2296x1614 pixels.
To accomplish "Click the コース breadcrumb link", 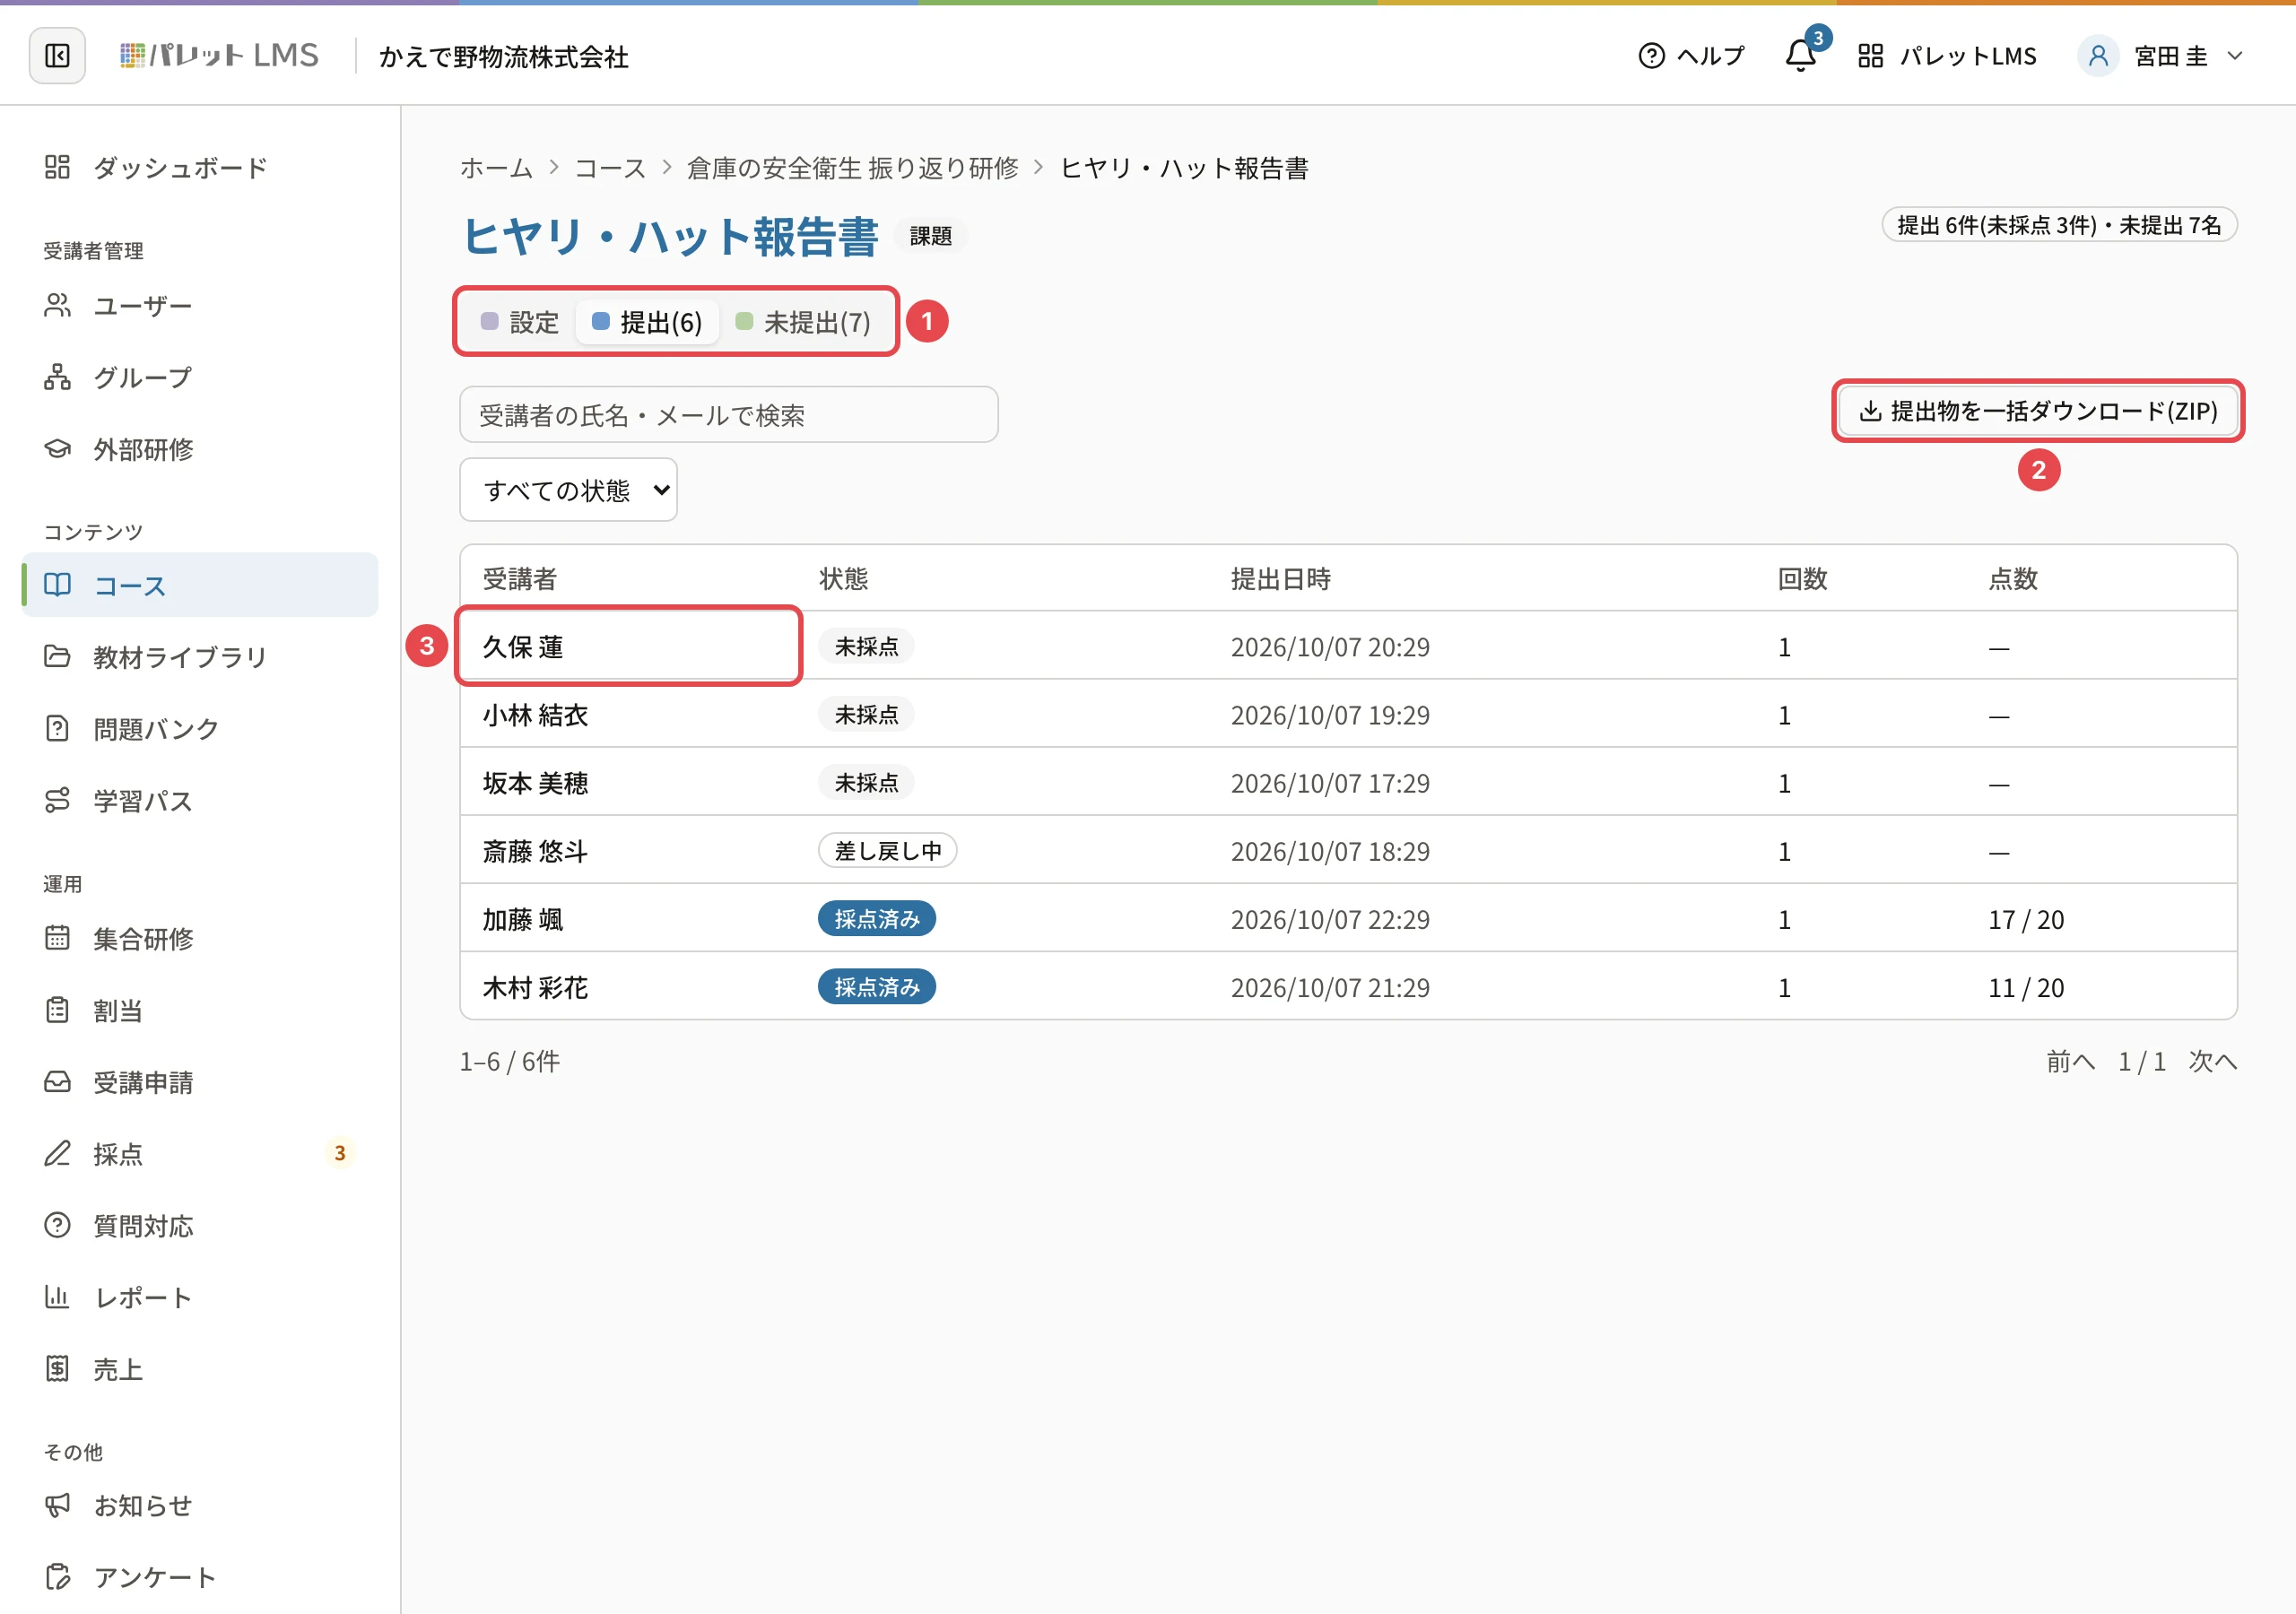I will [x=610, y=168].
